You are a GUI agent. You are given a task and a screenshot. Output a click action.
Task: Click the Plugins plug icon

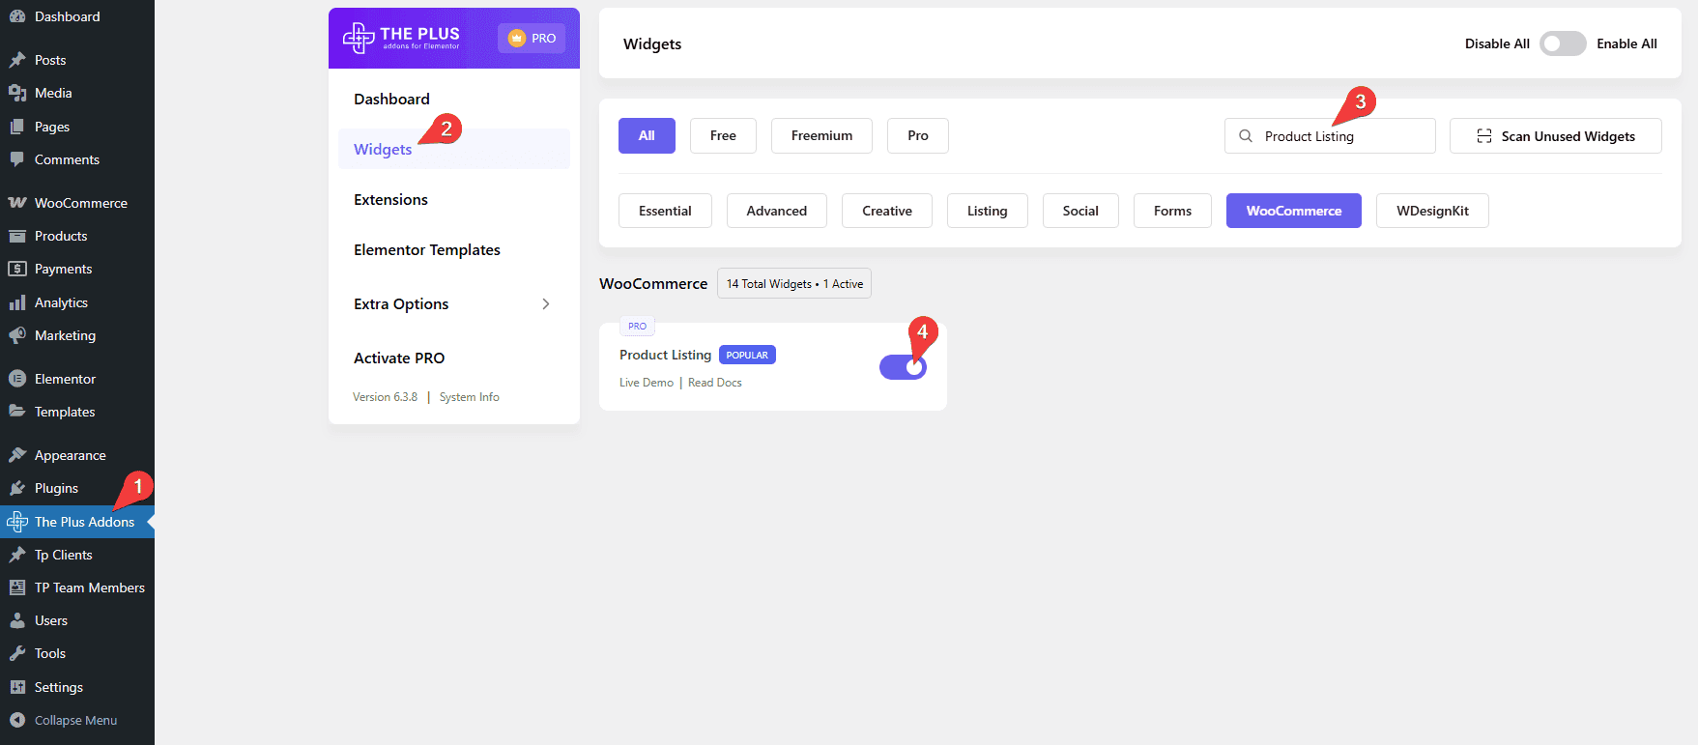click(x=17, y=488)
